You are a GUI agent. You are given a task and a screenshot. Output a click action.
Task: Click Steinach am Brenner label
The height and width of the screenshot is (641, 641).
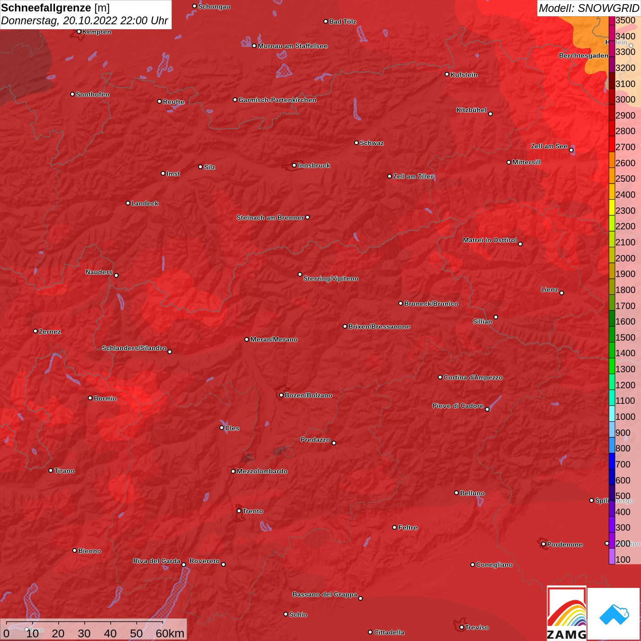(270, 217)
